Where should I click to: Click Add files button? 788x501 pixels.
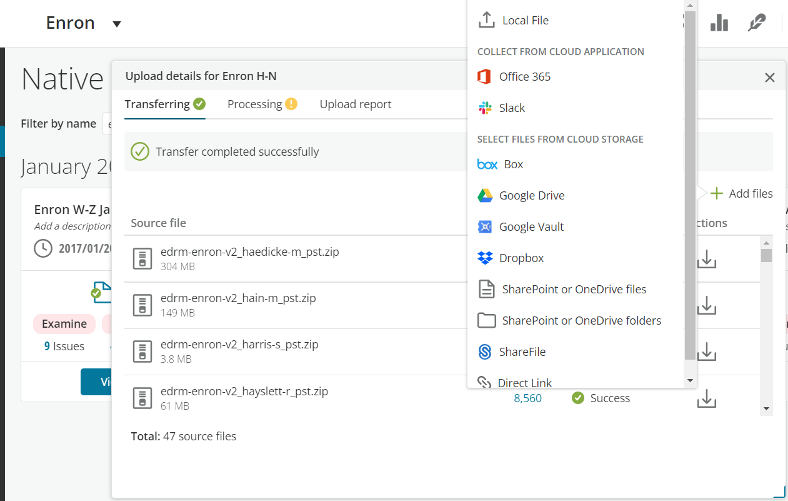click(x=741, y=193)
